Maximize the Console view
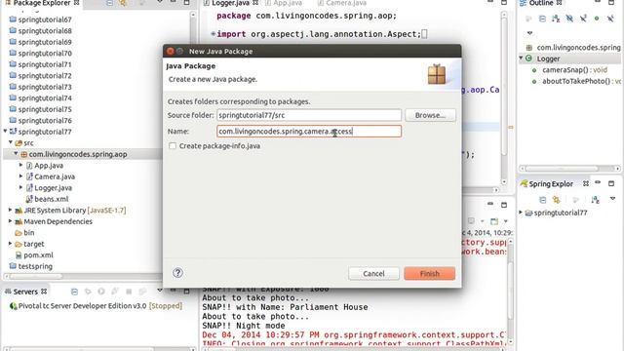 point(504,205)
